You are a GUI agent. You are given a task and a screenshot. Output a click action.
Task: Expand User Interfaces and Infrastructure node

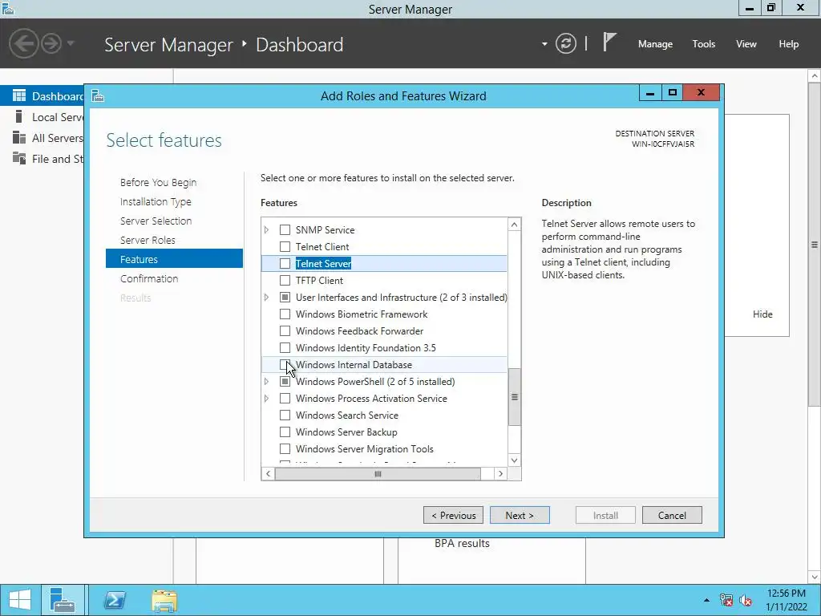click(x=266, y=297)
